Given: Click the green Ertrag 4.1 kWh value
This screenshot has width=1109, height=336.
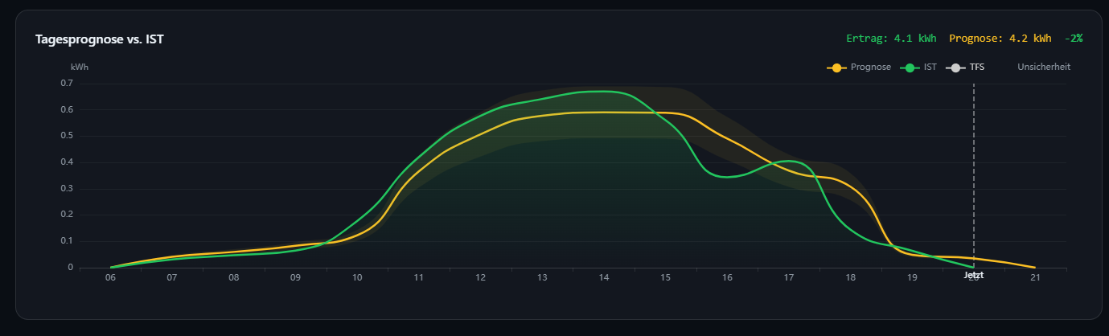Looking at the screenshot, I should coord(891,39).
